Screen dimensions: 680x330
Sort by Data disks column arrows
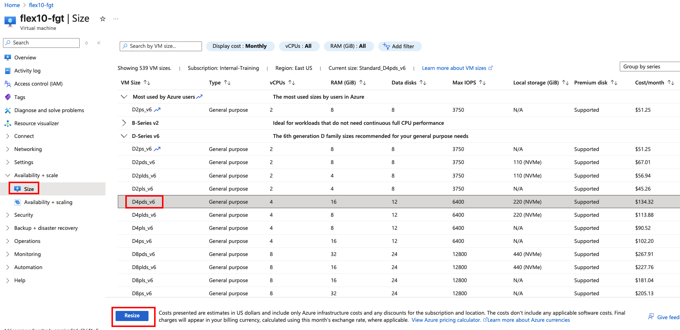tap(423, 83)
